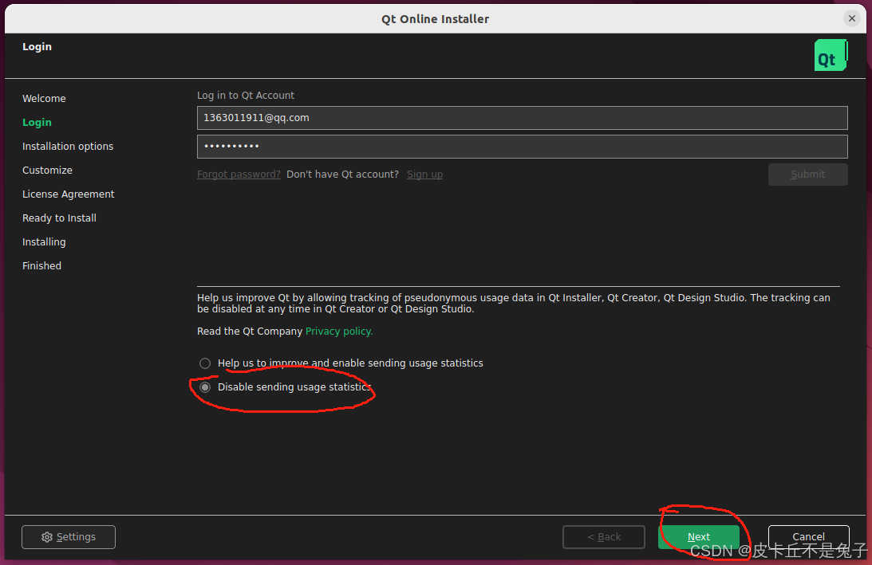Focus the password input field
872x565 pixels.
[523, 147]
